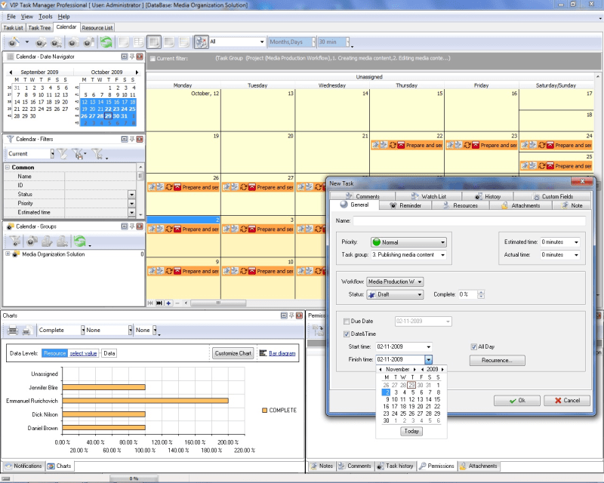Image resolution: width=604 pixels, height=483 pixels.
Task: Open the Task group dropdown
Action: tap(442, 255)
